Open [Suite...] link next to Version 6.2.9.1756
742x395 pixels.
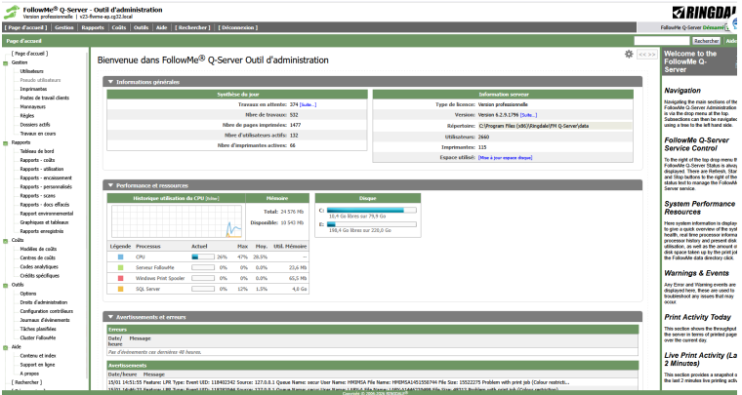[528, 115]
